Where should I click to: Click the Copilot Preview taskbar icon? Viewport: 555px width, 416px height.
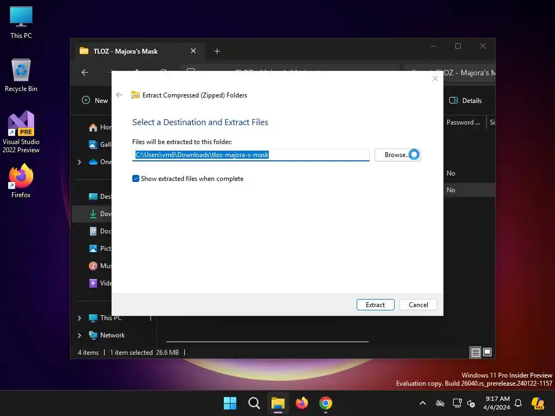538,403
